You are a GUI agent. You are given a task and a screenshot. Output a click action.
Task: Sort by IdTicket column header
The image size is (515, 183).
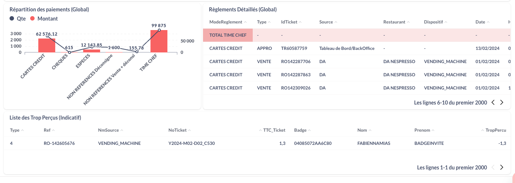[289, 22]
